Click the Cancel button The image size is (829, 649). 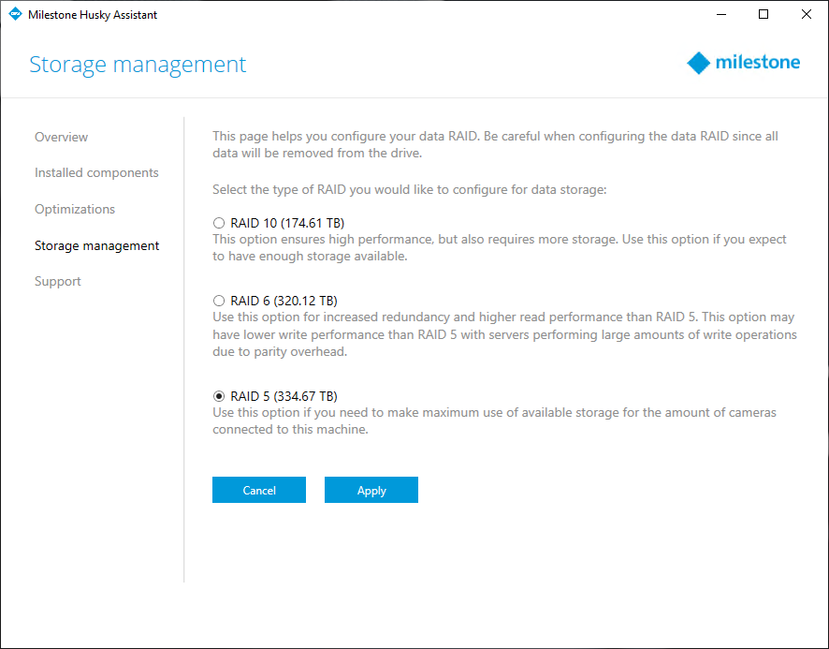pyautogui.click(x=259, y=490)
